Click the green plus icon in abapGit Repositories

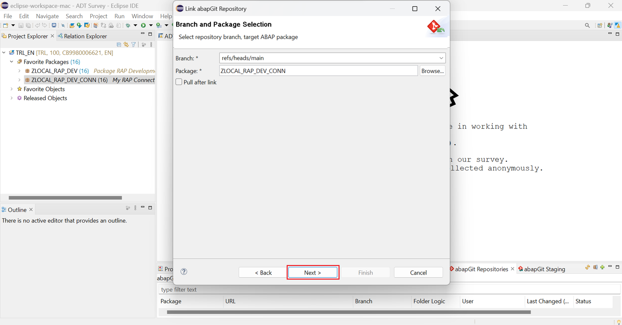point(602,267)
